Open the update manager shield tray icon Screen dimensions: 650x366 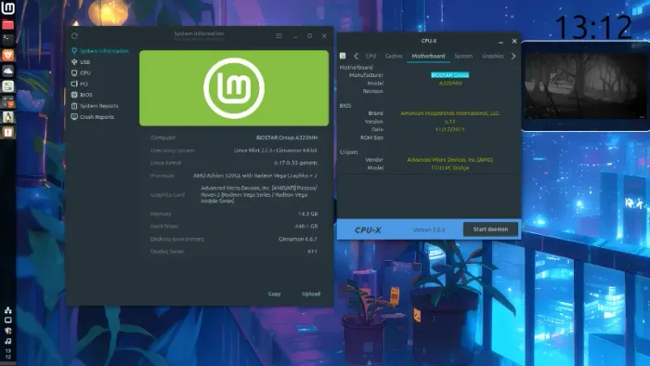click(7, 331)
